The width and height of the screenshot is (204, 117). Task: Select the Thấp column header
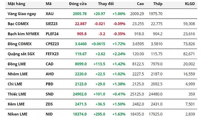coord(158,4)
